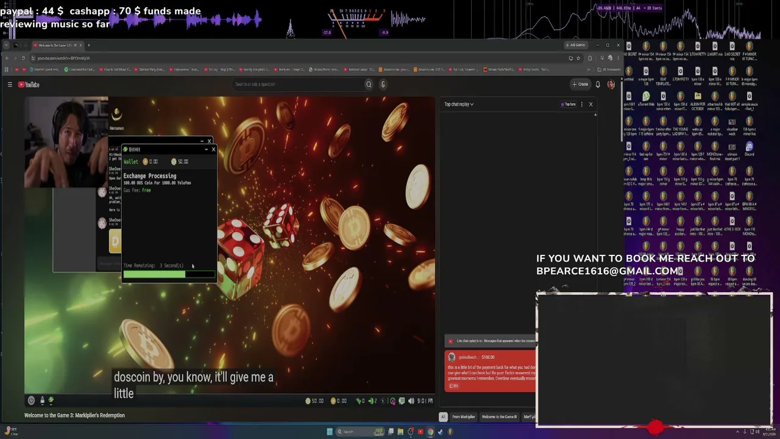
Task: Open the browser tab search dropdown
Action: 7,45
